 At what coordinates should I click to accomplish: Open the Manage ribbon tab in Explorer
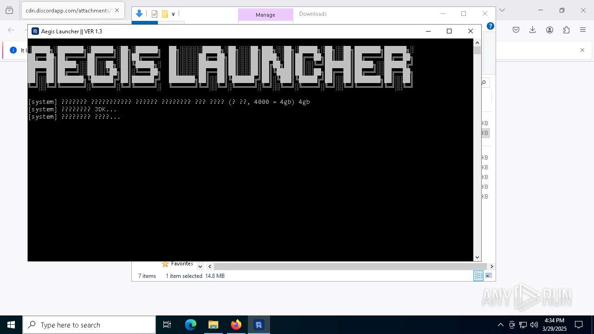tap(265, 15)
